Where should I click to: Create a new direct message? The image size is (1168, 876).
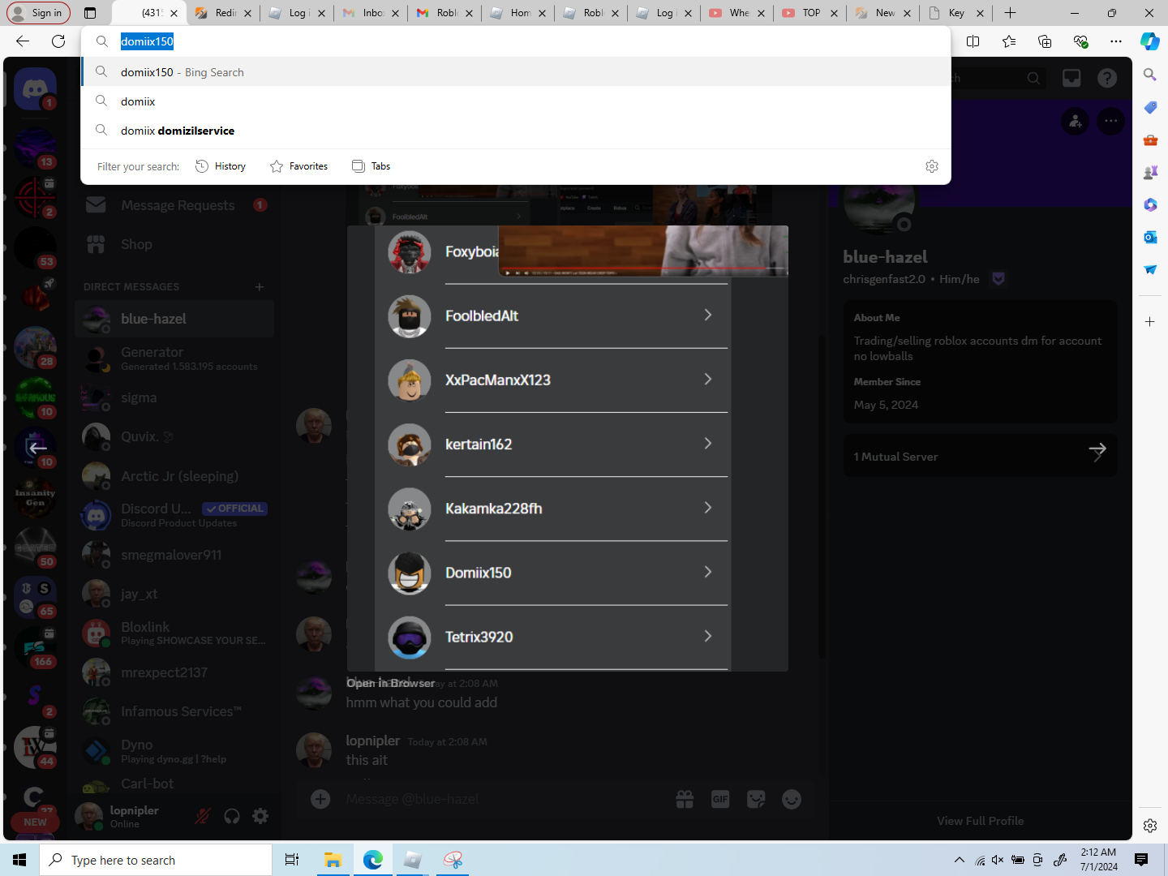coord(260,287)
